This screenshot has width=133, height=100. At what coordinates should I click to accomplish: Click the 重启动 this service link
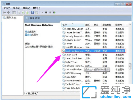point(28,34)
